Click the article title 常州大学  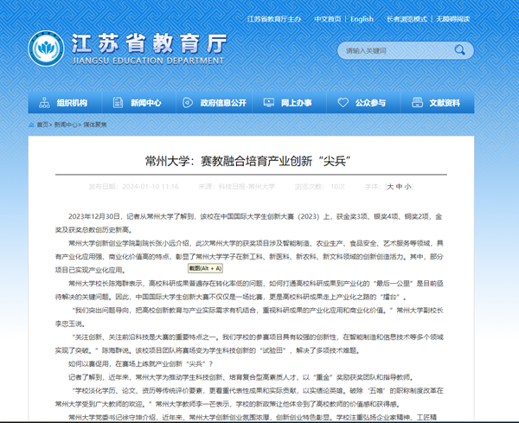tap(247, 161)
